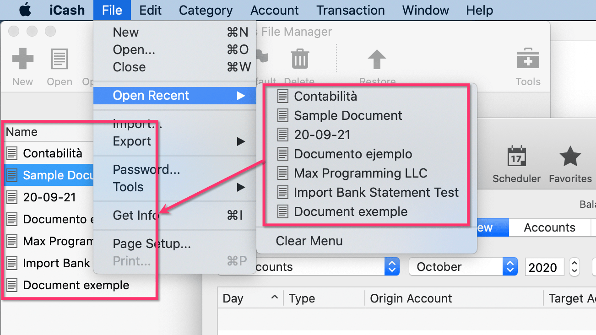Screen dimensions: 596x335
Task: Open the Scheduler calendar icon
Action: click(x=516, y=157)
